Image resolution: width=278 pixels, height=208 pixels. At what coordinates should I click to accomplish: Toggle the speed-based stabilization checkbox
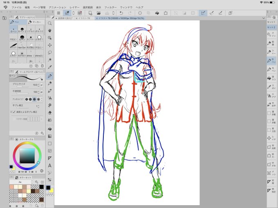(x=14, y=112)
